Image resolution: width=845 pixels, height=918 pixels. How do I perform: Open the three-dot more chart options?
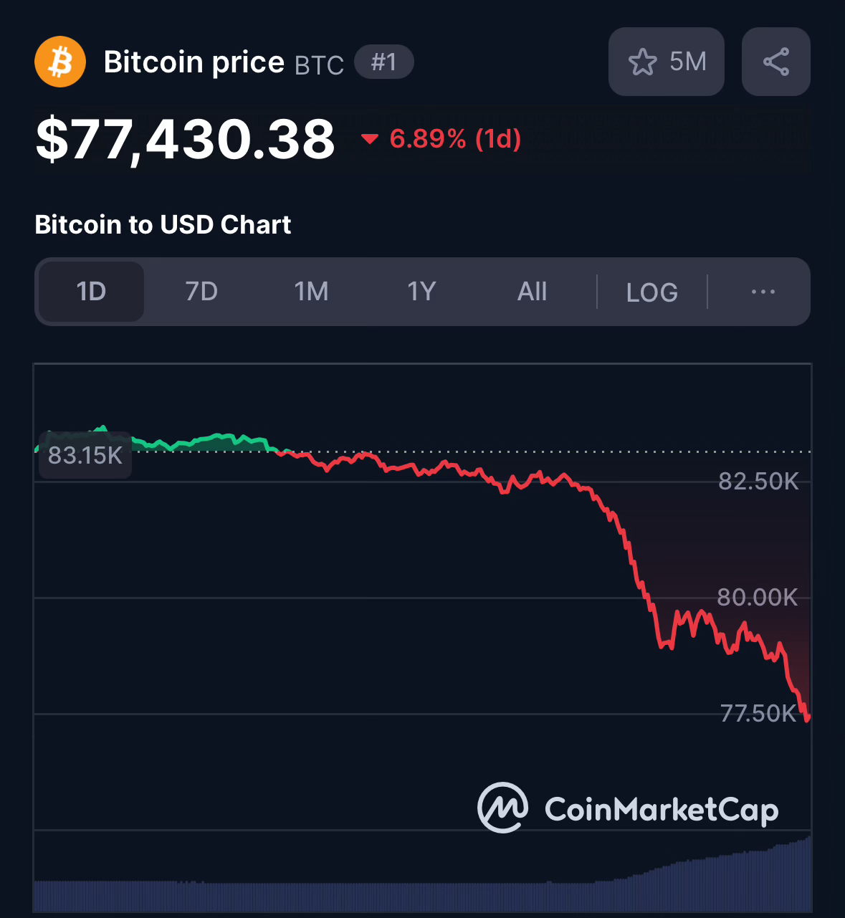[x=763, y=292]
